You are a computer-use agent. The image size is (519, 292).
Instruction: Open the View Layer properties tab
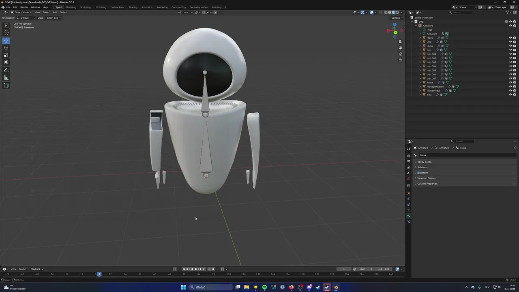pos(409,167)
